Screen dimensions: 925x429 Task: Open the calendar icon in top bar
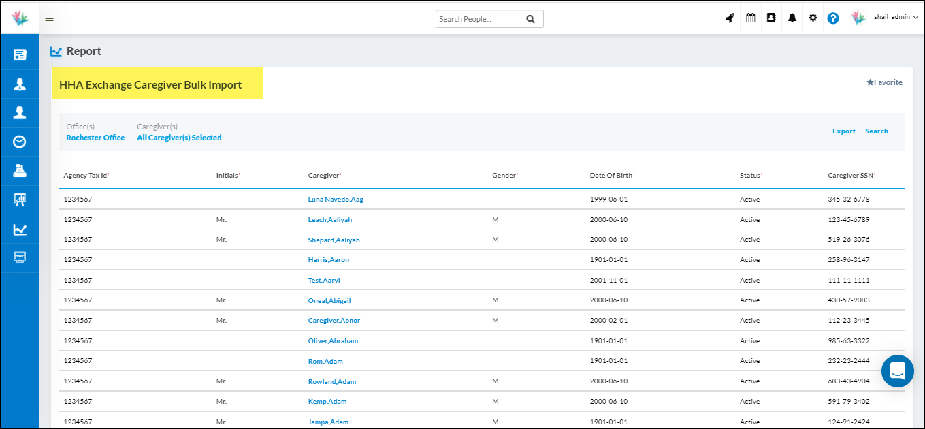click(751, 18)
